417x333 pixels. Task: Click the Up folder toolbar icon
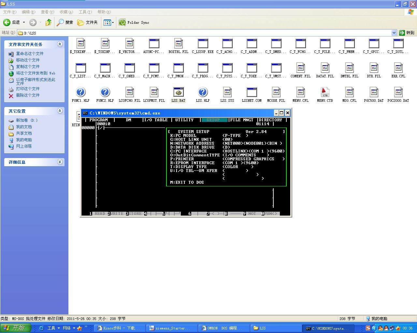pyautogui.click(x=49, y=22)
